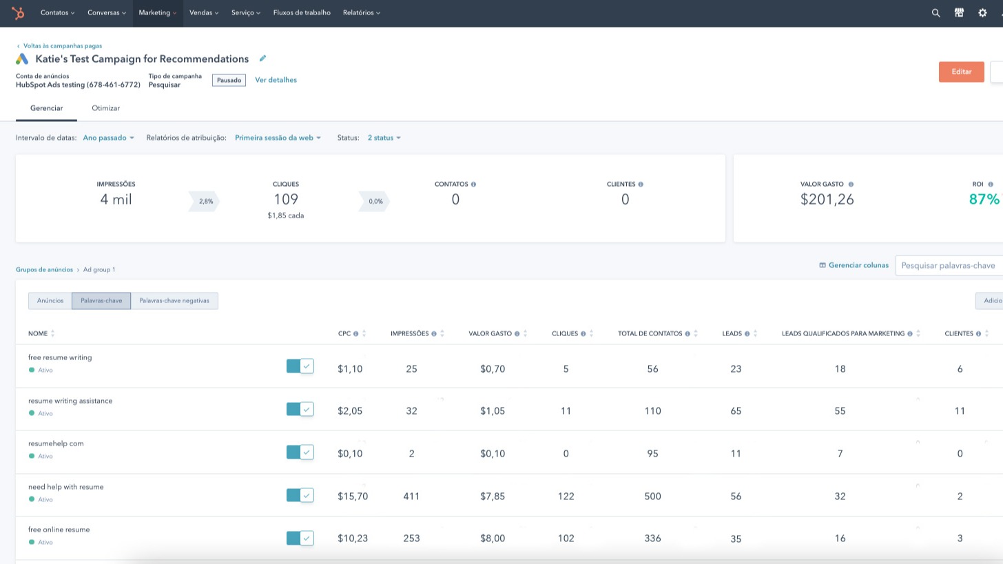Toggle off 'free resume writing' keyword
The image size is (1003, 564).
coord(300,366)
